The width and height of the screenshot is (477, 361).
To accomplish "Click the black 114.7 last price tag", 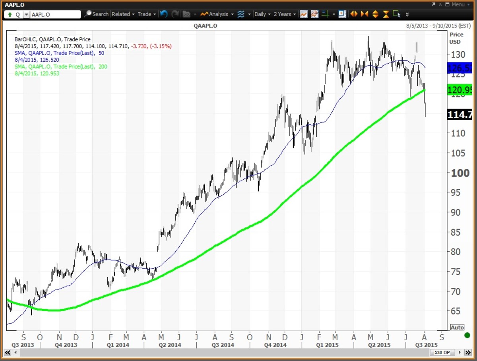I will (x=460, y=115).
